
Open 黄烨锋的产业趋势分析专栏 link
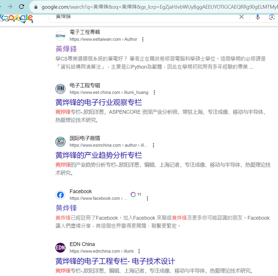point(98,155)
